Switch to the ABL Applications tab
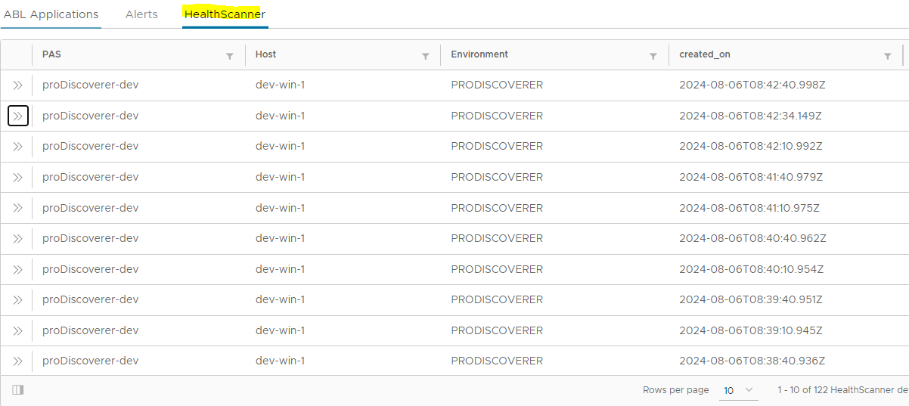Viewport: 909px width, 406px height. click(51, 14)
